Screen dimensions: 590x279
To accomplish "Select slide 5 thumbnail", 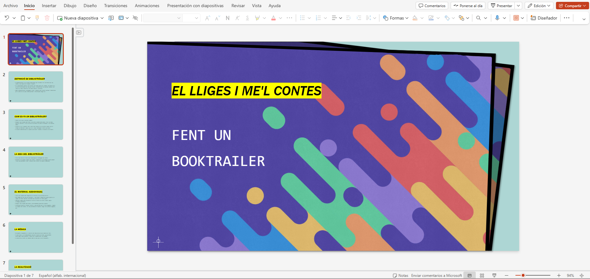I will [x=36, y=200].
